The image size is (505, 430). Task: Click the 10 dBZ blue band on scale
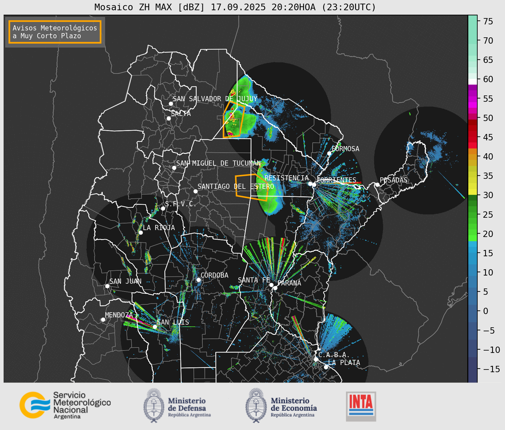click(x=472, y=273)
